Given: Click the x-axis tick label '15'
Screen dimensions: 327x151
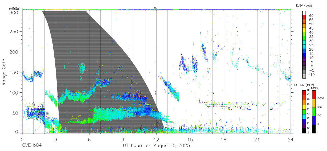Looking at the screenshot, I should pyautogui.click(x=190, y=140).
